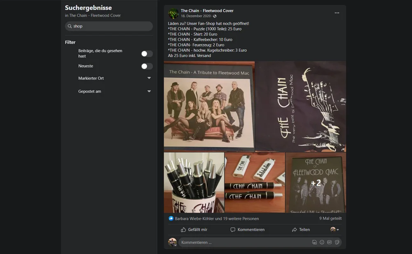412x254 pixels.
Task: Click The Chain page profile picture
Action: [173, 14]
